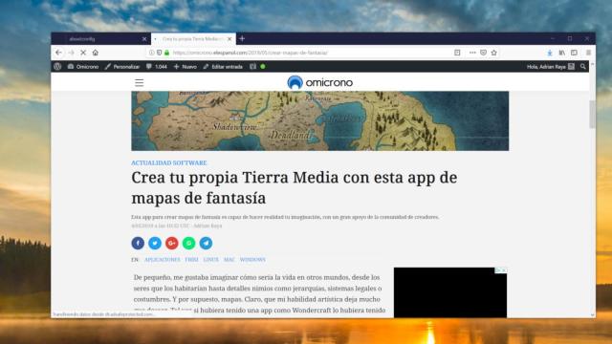Open Personalizar in the admin bar
The height and width of the screenshot is (344, 612).
[x=121, y=67]
